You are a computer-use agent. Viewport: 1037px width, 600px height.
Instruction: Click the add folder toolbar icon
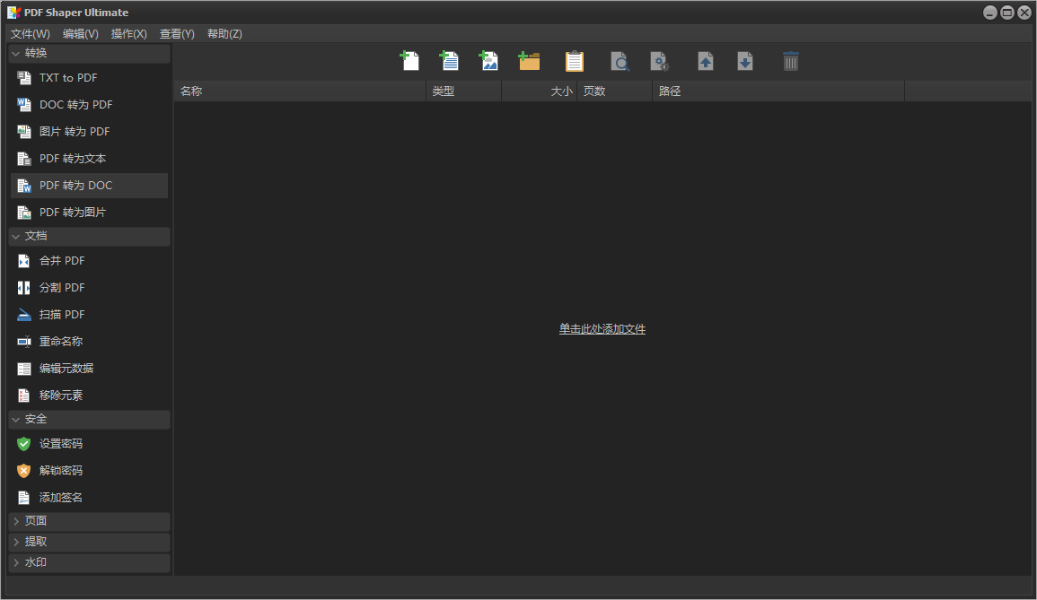click(529, 62)
